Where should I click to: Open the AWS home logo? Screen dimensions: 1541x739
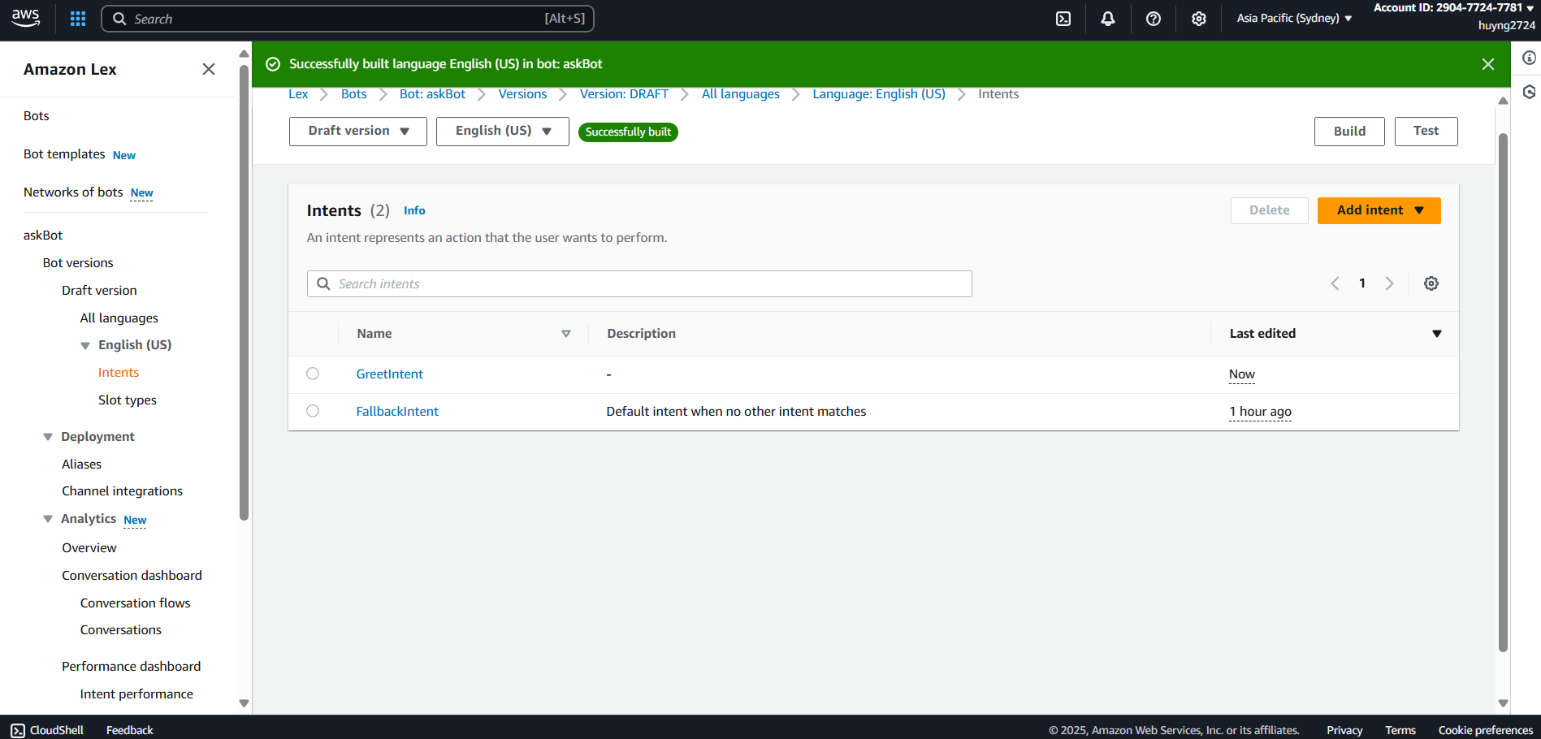pos(25,18)
